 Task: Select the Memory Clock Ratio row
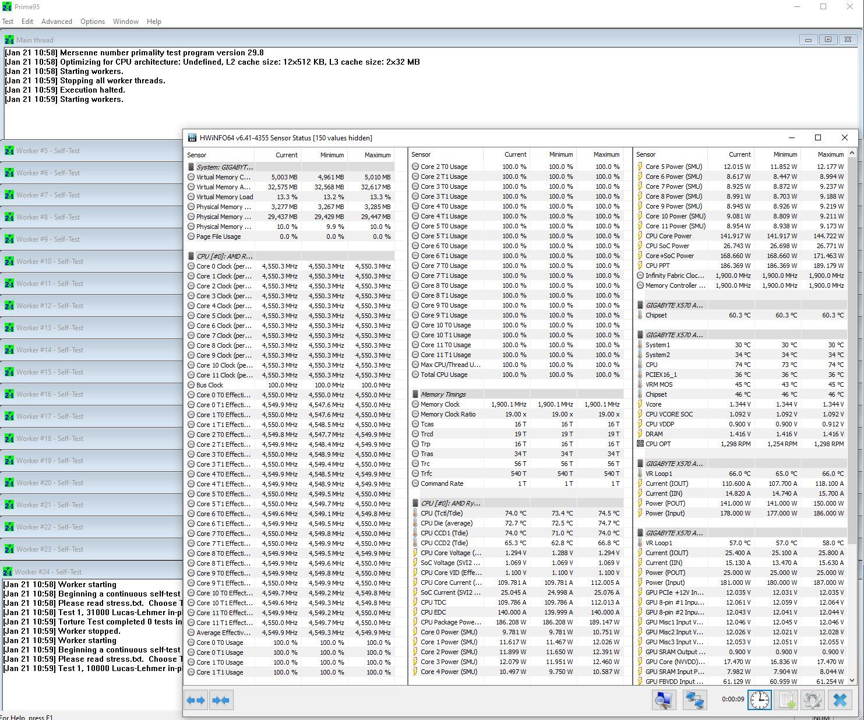[516, 414]
